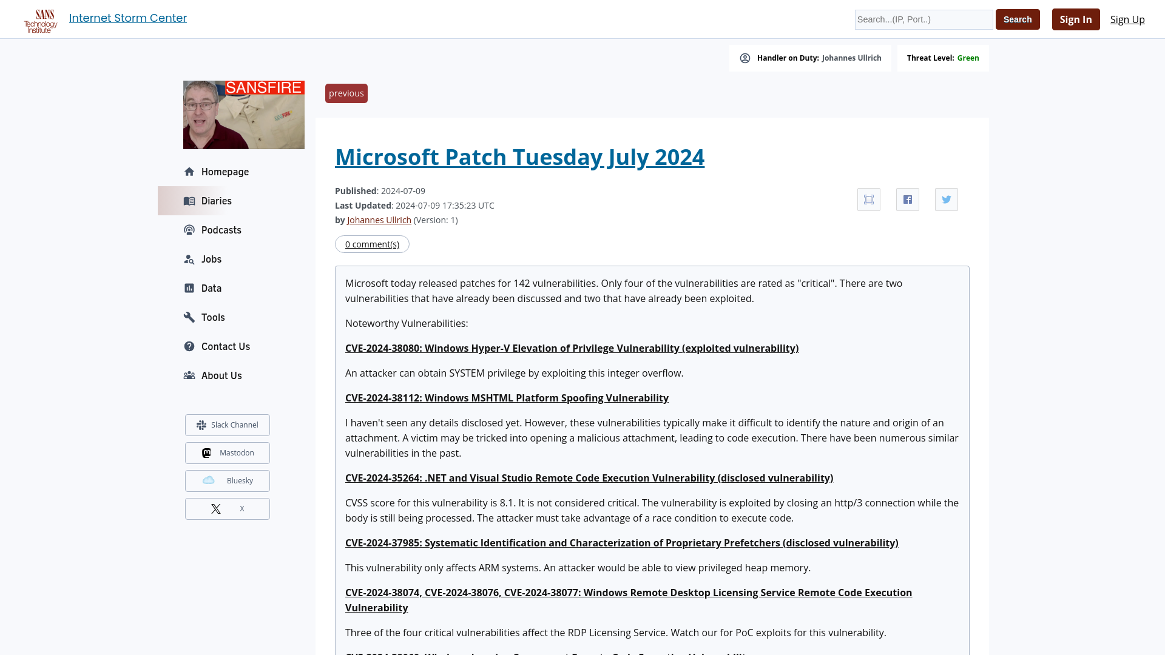Screen dimensions: 1165x655
Task: Click the Sign In button
Action: 1076,19
